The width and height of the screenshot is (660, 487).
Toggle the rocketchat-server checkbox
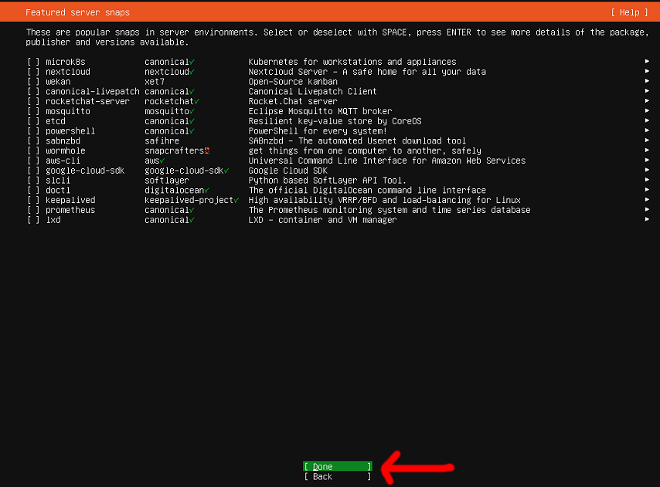[x=33, y=101]
